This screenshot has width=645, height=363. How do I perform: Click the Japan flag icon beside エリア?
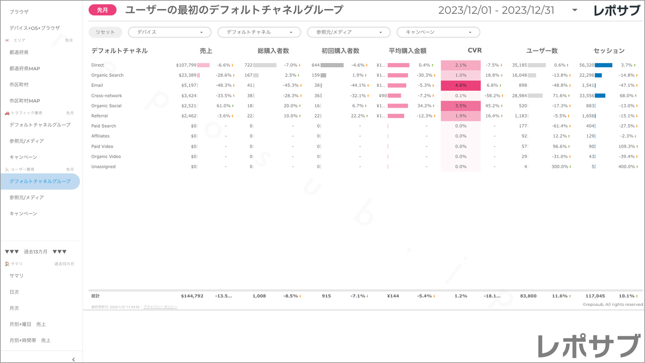pyautogui.click(x=7, y=40)
